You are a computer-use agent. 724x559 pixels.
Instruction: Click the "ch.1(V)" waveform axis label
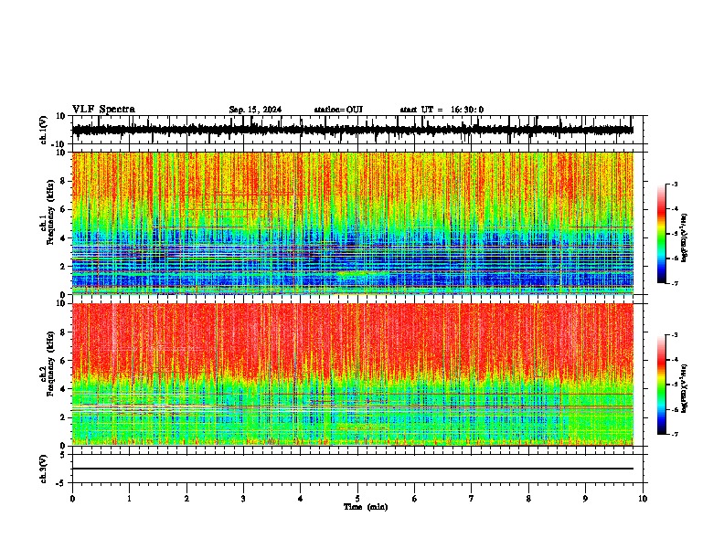[44, 130]
